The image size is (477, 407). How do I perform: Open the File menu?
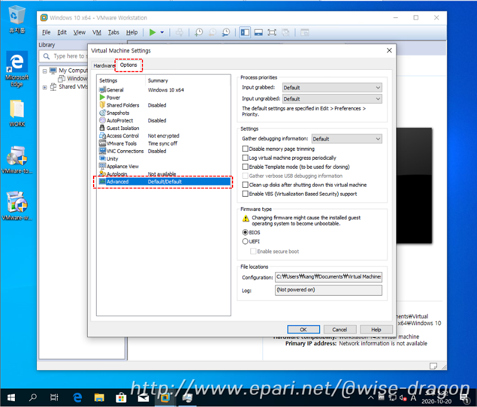point(47,32)
